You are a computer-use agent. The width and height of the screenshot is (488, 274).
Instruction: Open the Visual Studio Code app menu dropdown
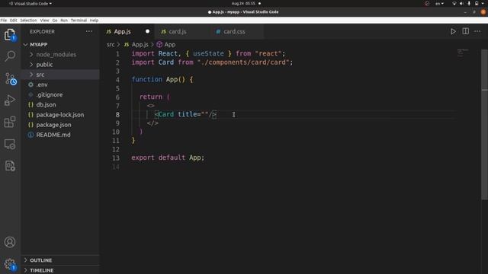click(30, 3)
